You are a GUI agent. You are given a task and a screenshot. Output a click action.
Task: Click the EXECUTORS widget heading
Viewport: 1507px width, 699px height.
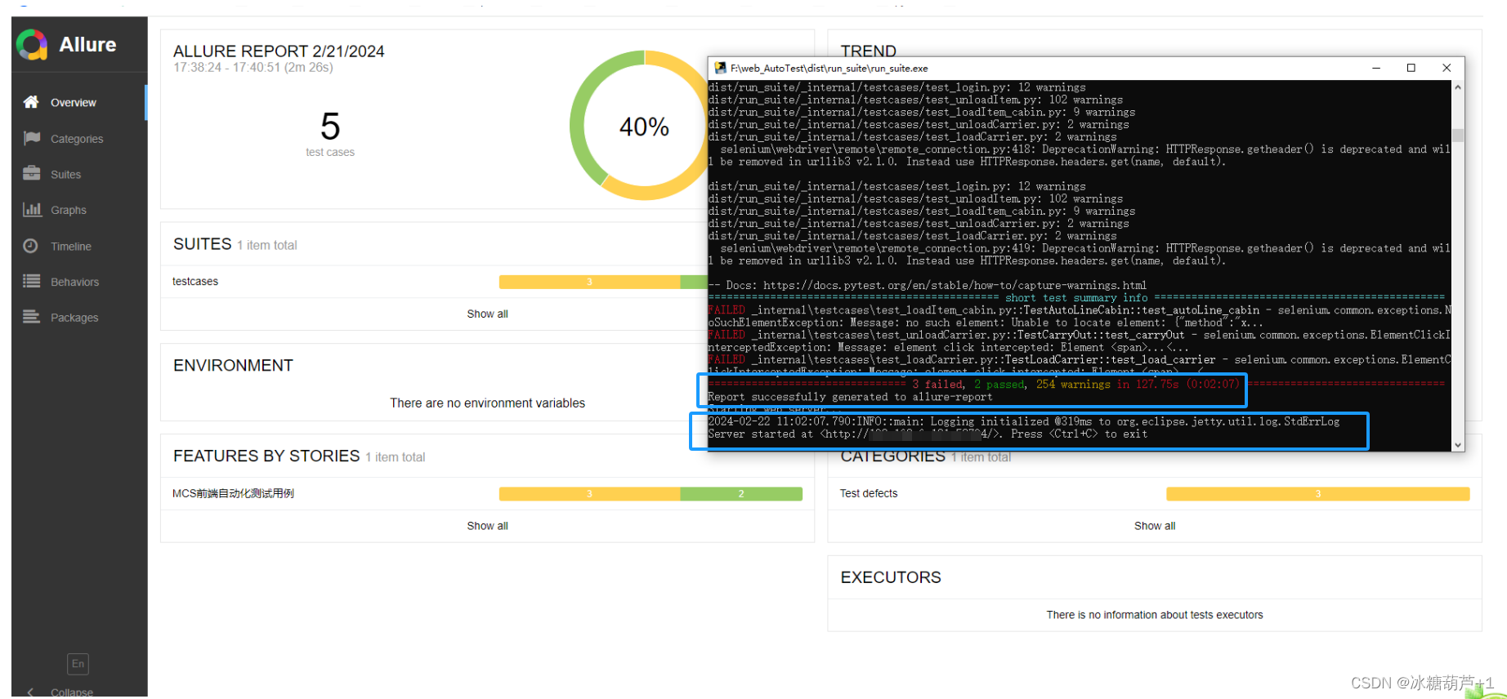[x=891, y=577]
